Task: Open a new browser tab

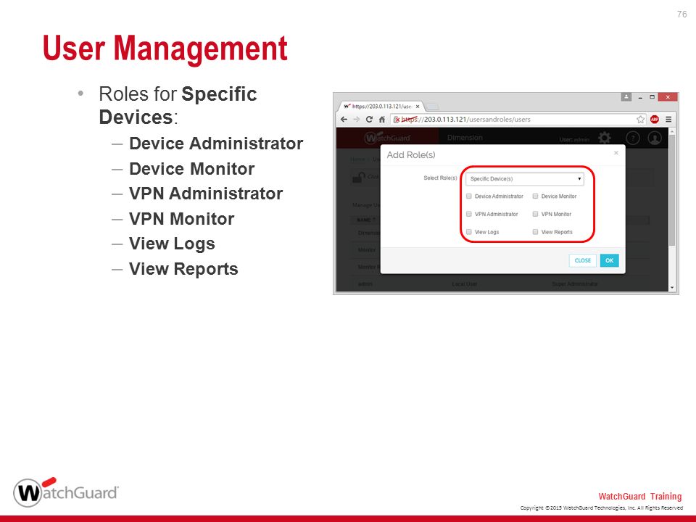Action: [432, 107]
